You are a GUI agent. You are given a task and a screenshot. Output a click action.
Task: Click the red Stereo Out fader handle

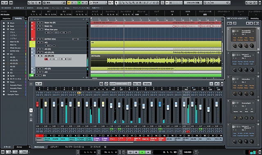[x=37, y=104]
